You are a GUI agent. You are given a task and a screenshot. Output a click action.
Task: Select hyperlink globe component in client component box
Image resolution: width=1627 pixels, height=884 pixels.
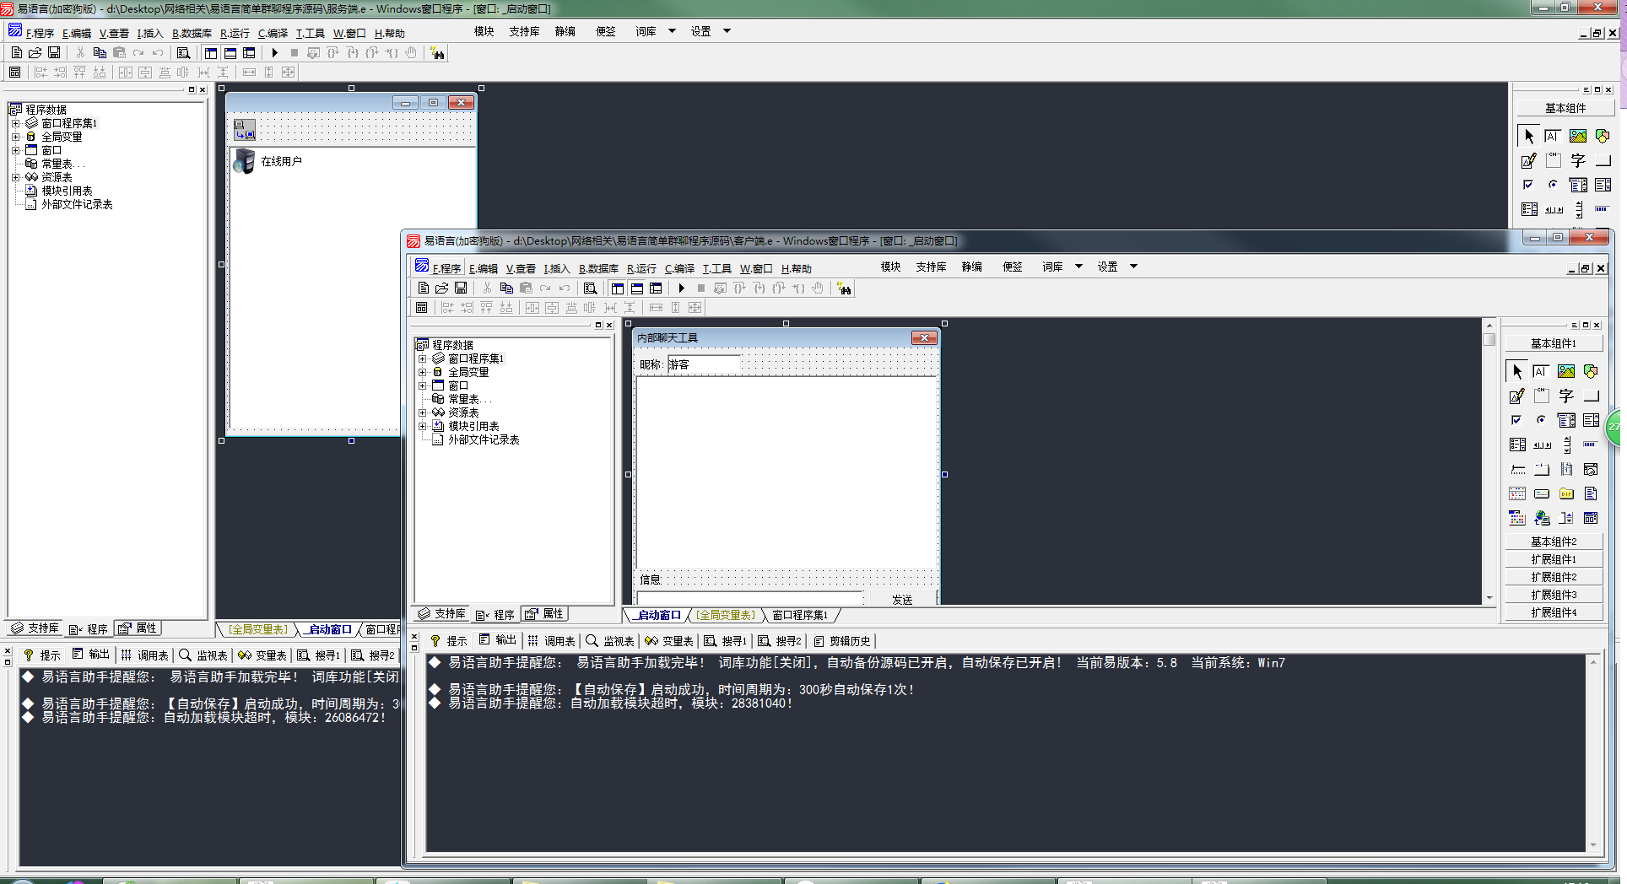pyautogui.click(x=1542, y=518)
